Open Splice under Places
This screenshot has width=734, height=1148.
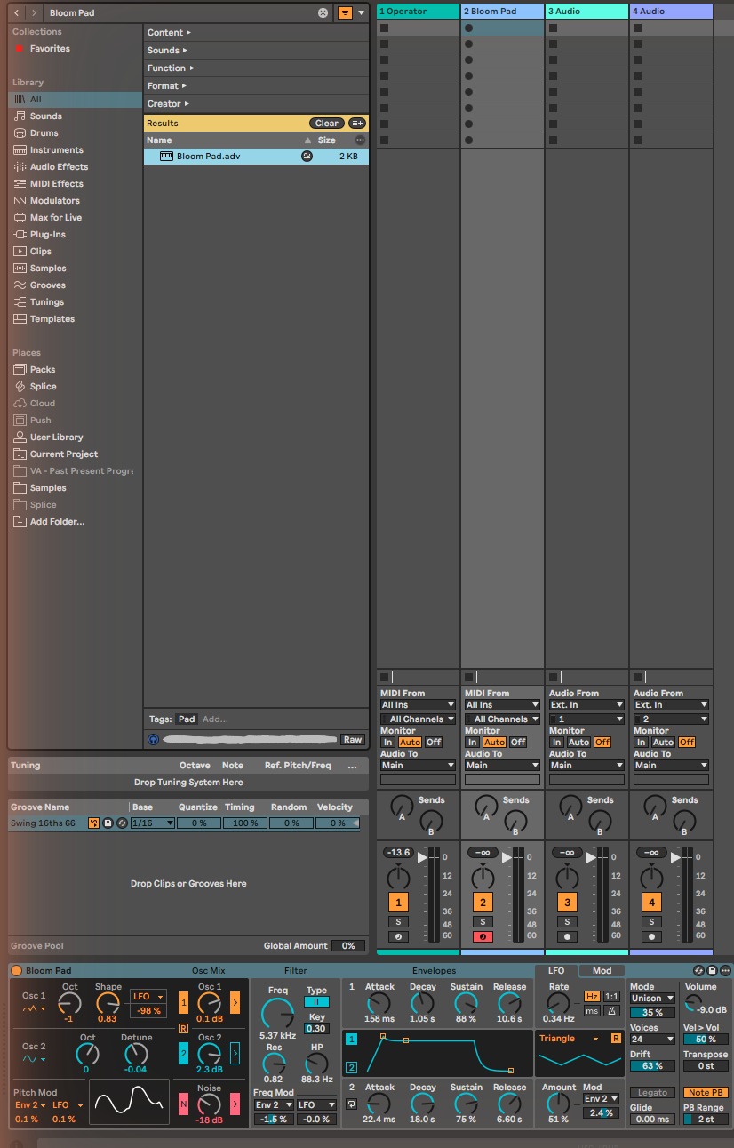click(43, 387)
